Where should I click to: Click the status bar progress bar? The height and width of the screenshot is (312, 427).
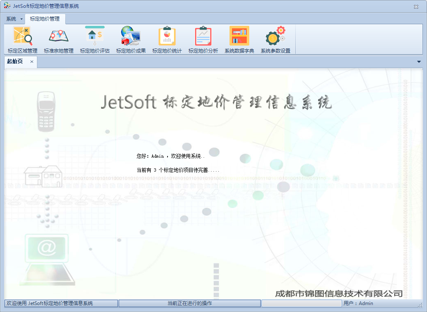pos(302,303)
